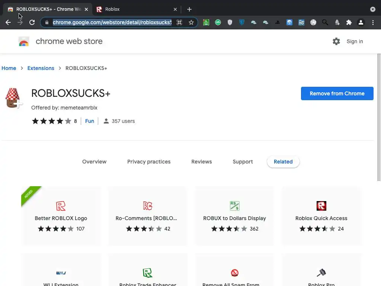
Task: Click the forward navigation arrow
Action: (x=20, y=22)
